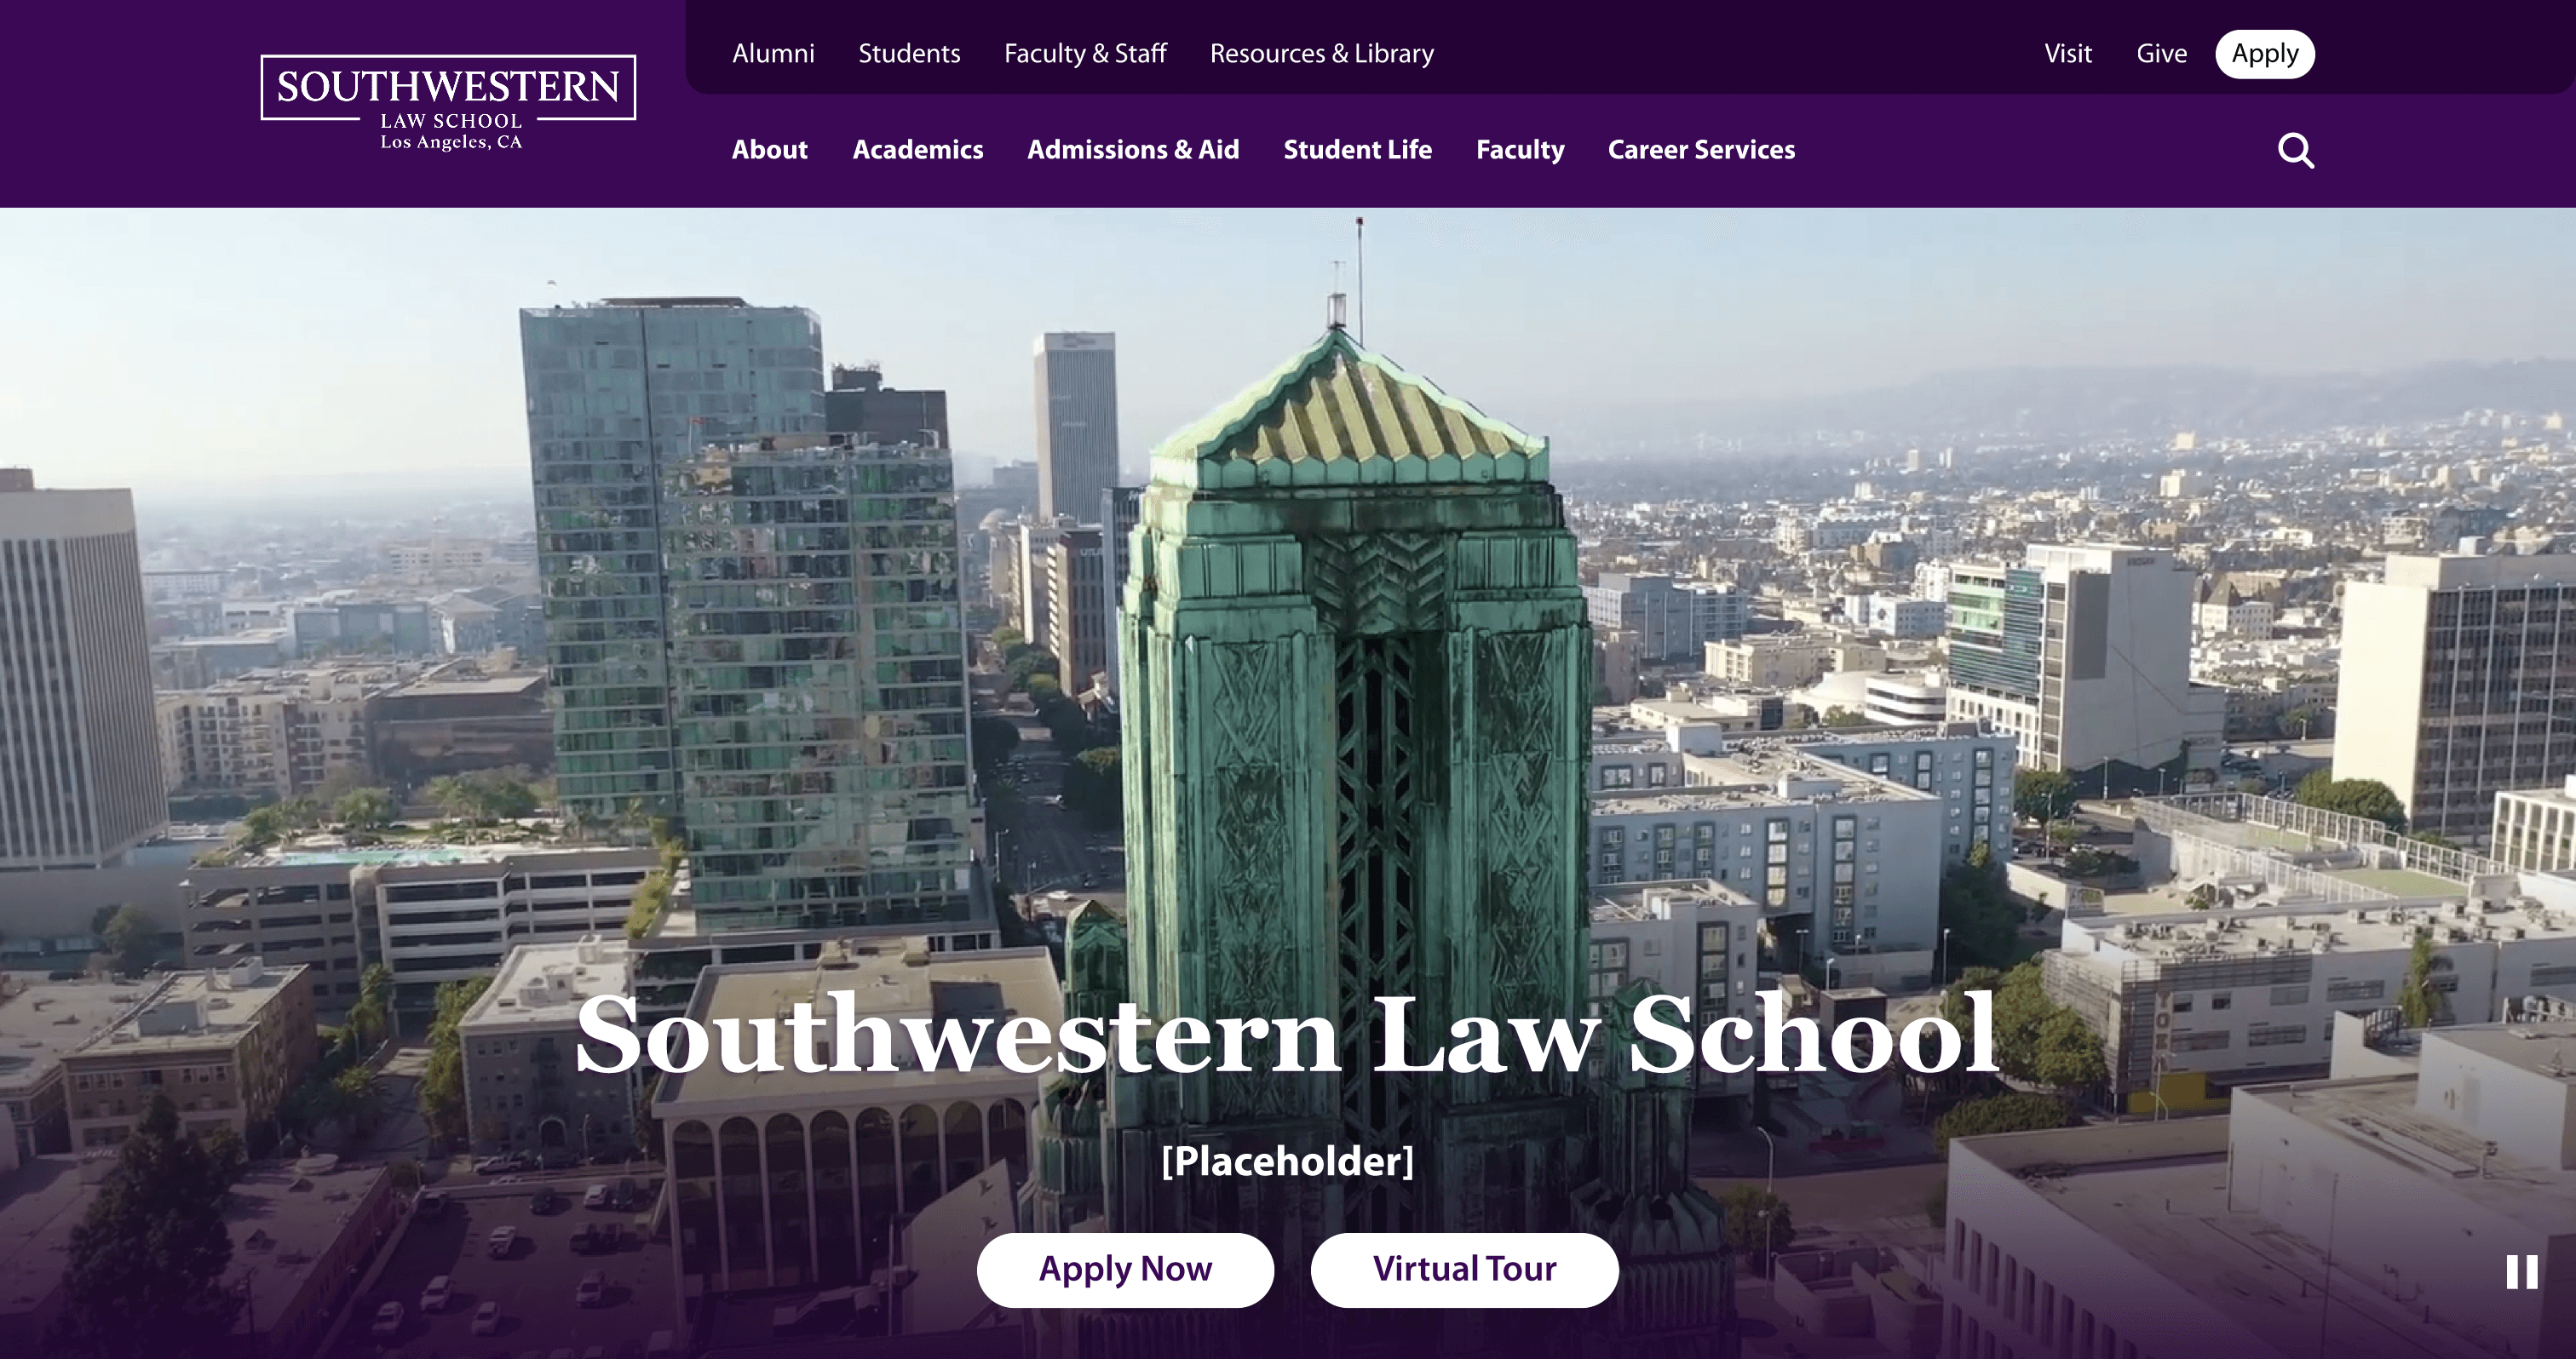Click the Southwestern Law School logo

pos(448,103)
